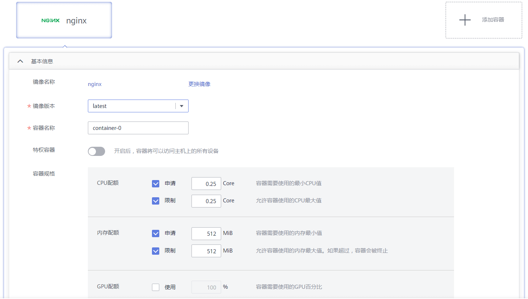Open the 镜像版本 latest dropdown
The height and width of the screenshot is (299, 528).
click(x=138, y=106)
